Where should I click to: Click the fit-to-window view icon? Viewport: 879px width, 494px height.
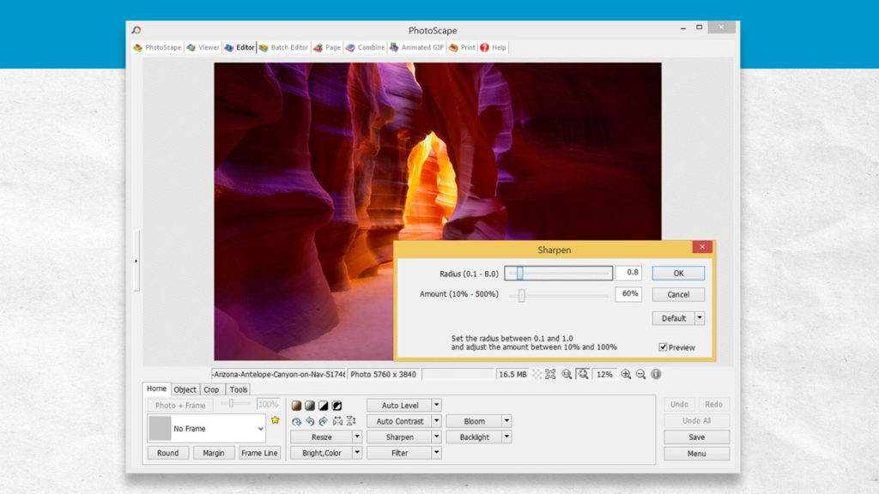pos(583,374)
